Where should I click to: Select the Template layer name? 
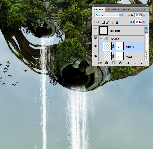(x=115, y=31)
